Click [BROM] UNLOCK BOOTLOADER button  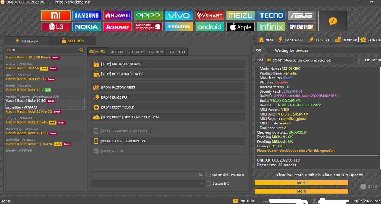click(x=168, y=64)
